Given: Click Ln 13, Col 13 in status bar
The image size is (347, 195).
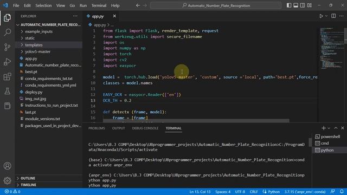Looking at the screenshot, I should tap(200, 192).
